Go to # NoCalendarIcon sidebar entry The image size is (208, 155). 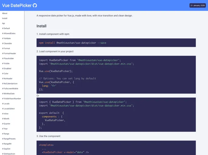[10, 84]
